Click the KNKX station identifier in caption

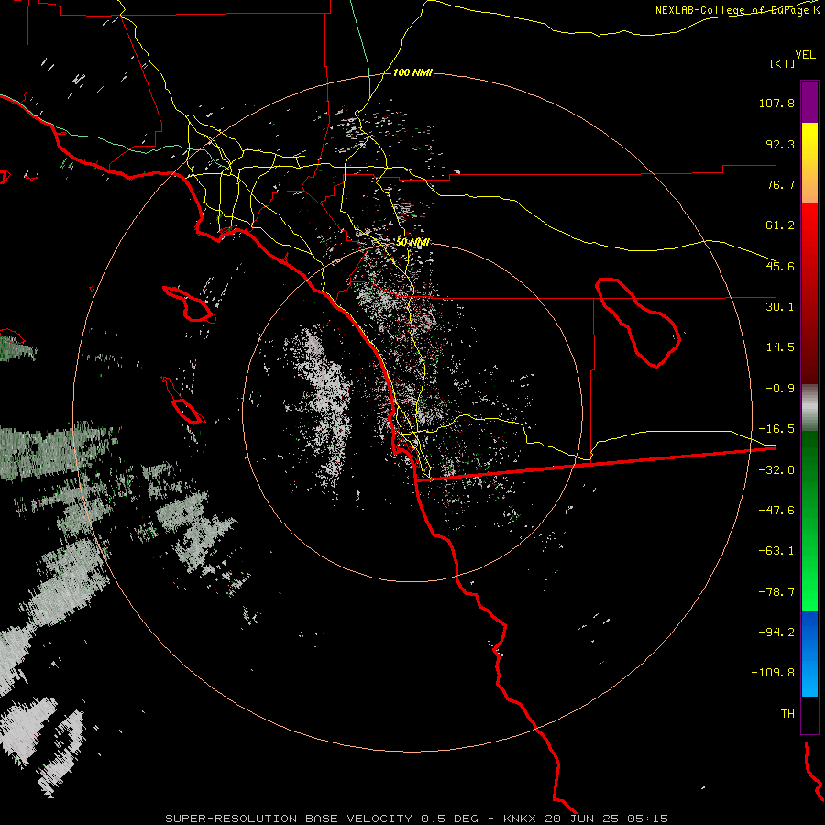click(520, 819)
